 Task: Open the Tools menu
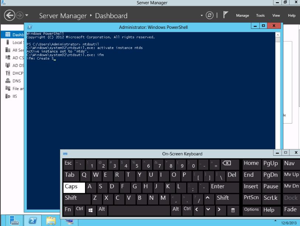(260, 16)
